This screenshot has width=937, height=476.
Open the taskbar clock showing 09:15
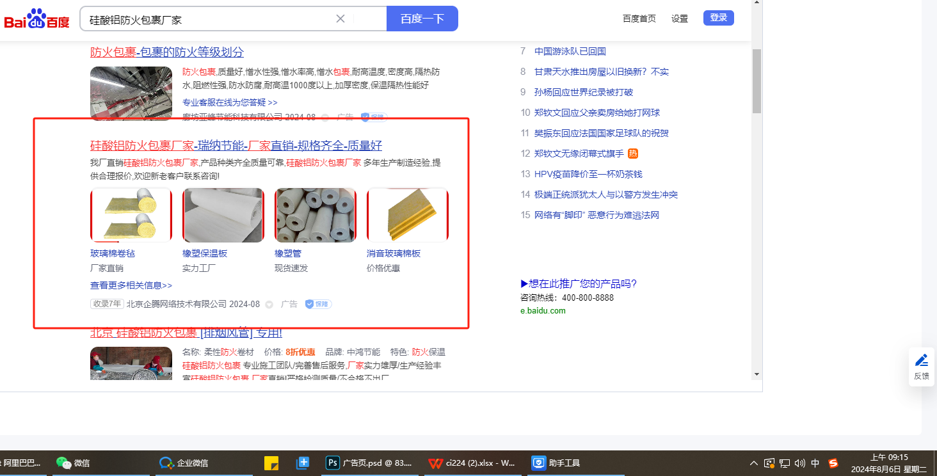click(x=889, y=463)
